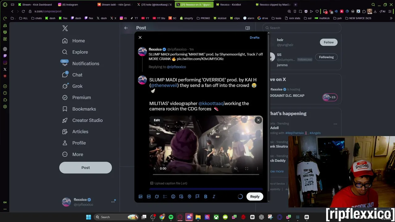Open Windows Start menu
Viewport: 395px width, 222px height.
coord(89,217)
